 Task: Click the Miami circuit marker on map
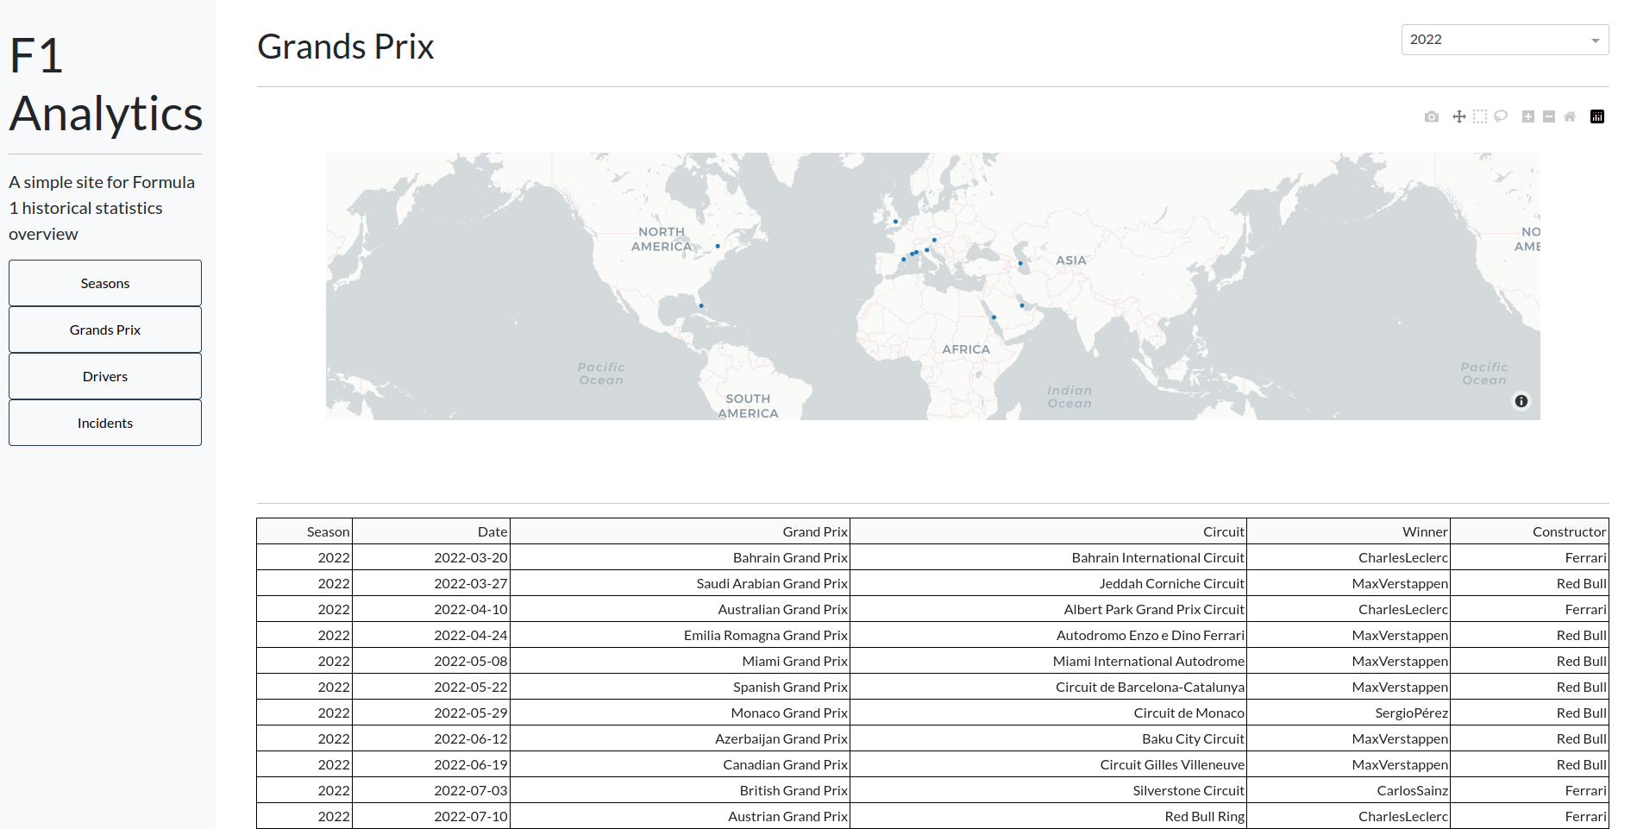click(701, 305)
